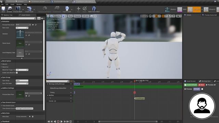This screenshot has width=219, height=123.
Task: Open the Perspective viewport menu
Action: [55, 16]
